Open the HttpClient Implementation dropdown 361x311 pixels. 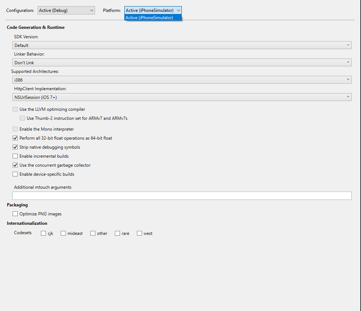click(x=182, y=97)
